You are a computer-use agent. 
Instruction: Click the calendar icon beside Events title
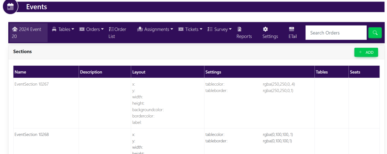(11, 6)
